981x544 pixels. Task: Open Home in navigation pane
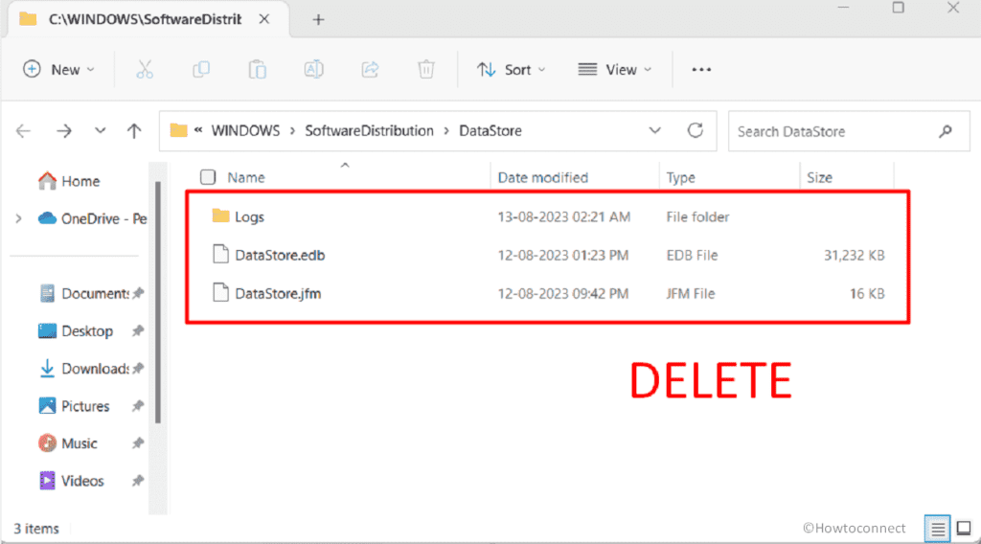pos(68,181)
